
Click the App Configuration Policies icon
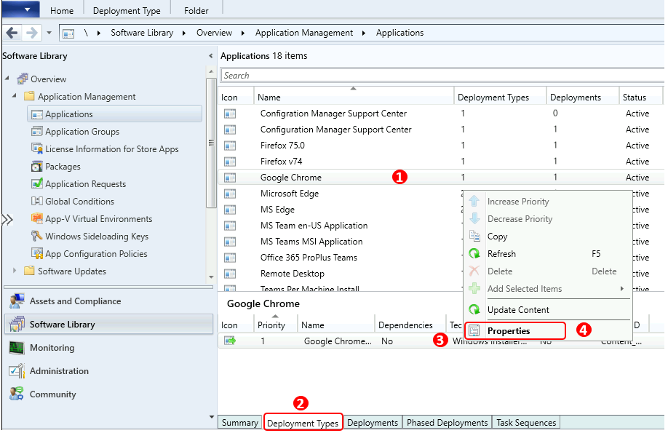tap(37, 253)
